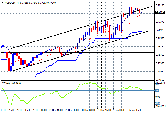Select price scale value 0.76560
Viewport: 166px width, 113px height.
[160, 38]
